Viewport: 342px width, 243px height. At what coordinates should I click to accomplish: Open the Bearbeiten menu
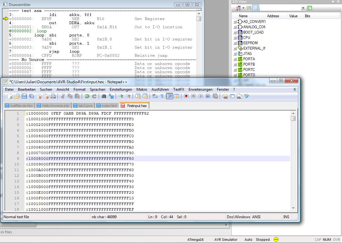tap(27, 89)
